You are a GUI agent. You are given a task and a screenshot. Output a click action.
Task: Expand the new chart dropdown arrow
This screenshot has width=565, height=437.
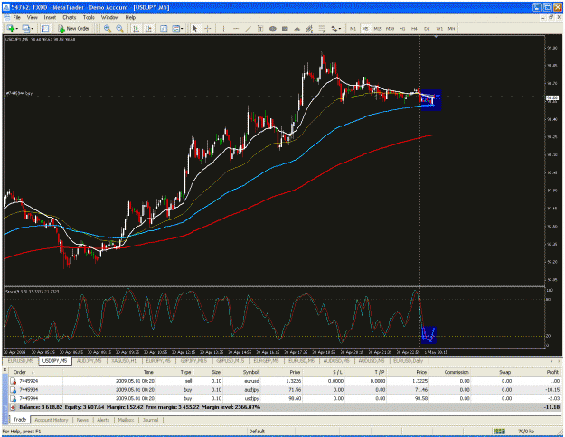pos(17,28)
